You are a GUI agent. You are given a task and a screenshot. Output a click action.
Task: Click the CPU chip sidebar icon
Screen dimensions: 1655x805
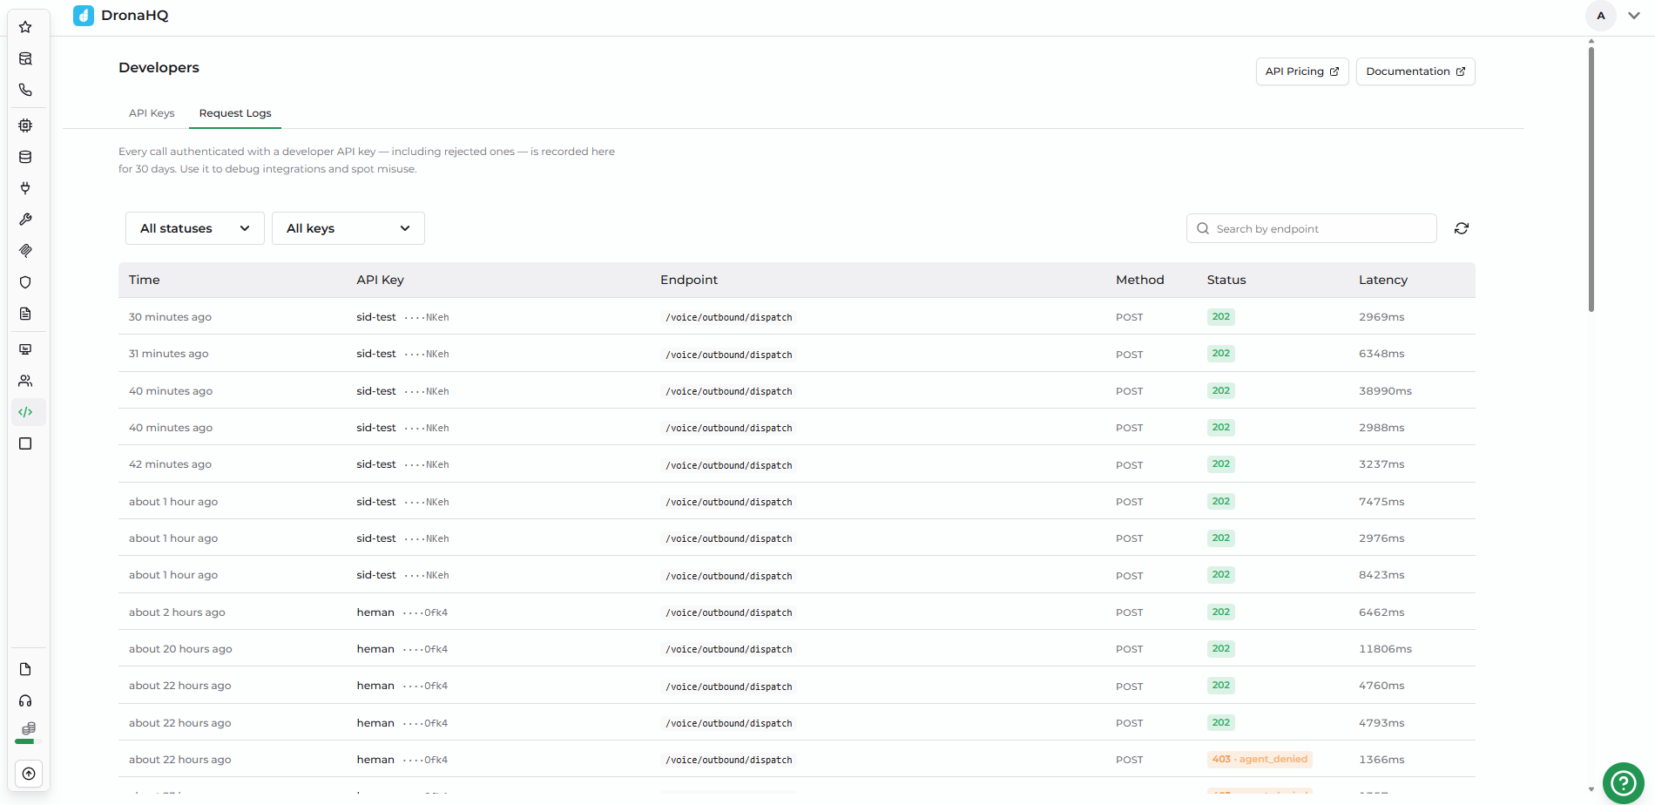click(x=25, y=125)
